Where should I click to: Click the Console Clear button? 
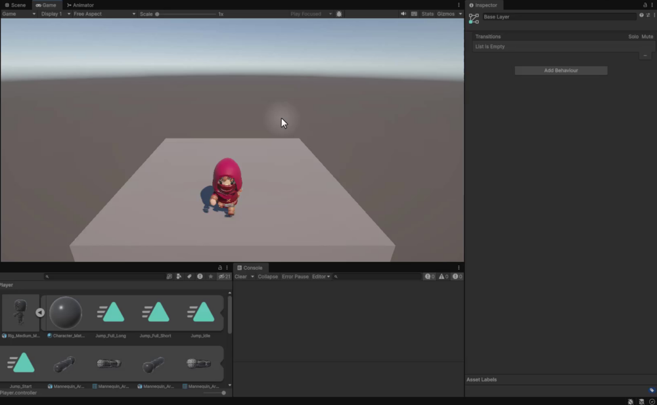coord(241,276)
